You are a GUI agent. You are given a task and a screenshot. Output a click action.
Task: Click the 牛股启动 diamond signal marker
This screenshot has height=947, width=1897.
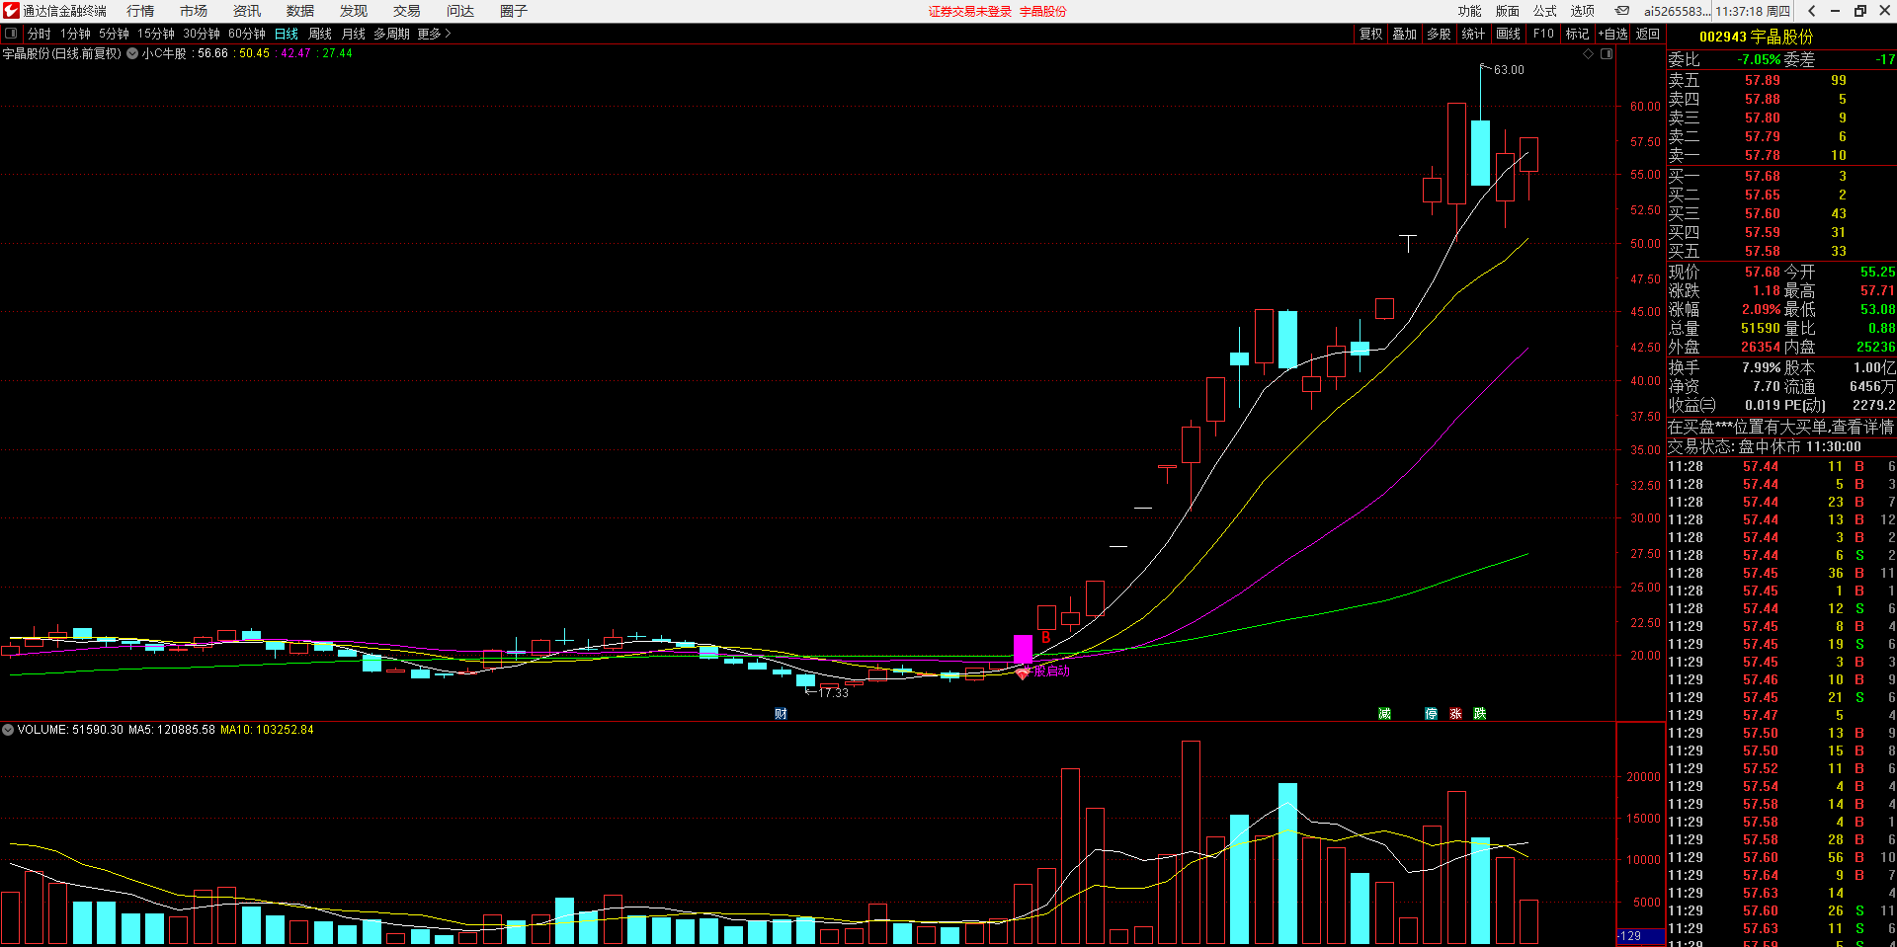point(1023,673)
